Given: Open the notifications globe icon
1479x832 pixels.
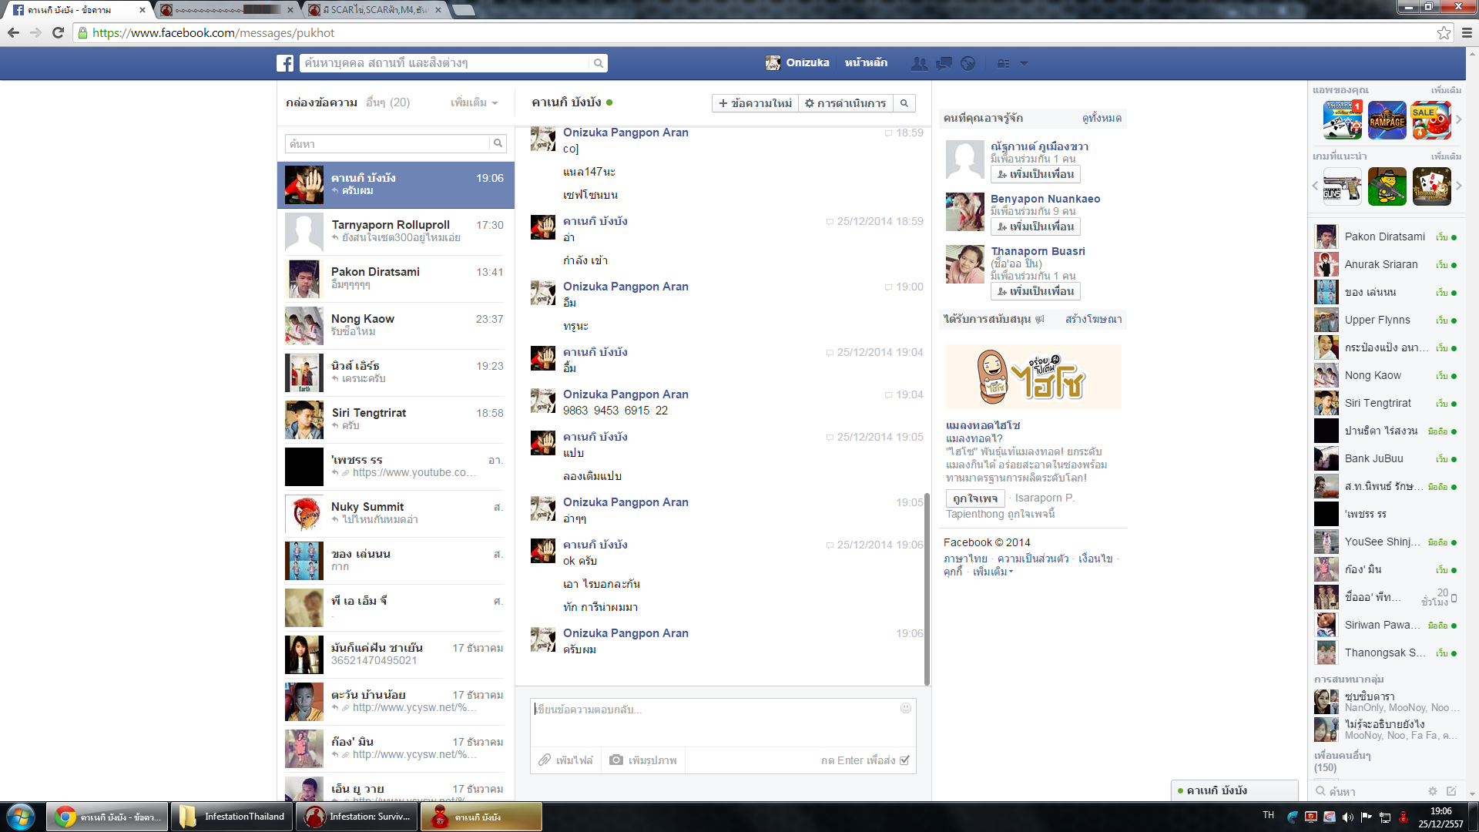Looking at the screenshot, I should pyautogui.click(x=968, y=63).
